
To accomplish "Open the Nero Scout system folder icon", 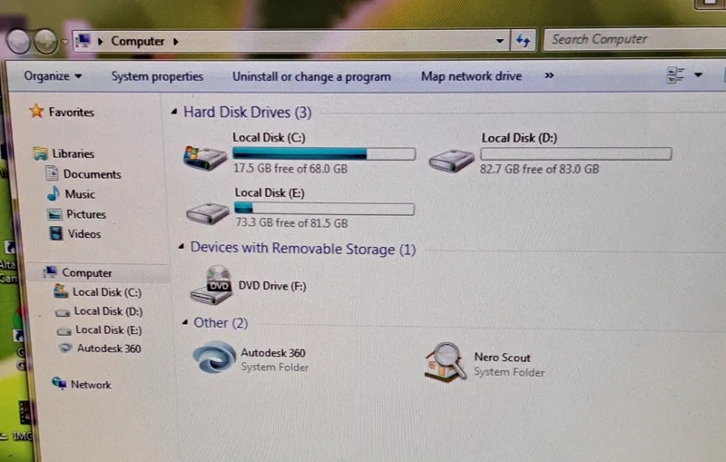I will (446, 361).
